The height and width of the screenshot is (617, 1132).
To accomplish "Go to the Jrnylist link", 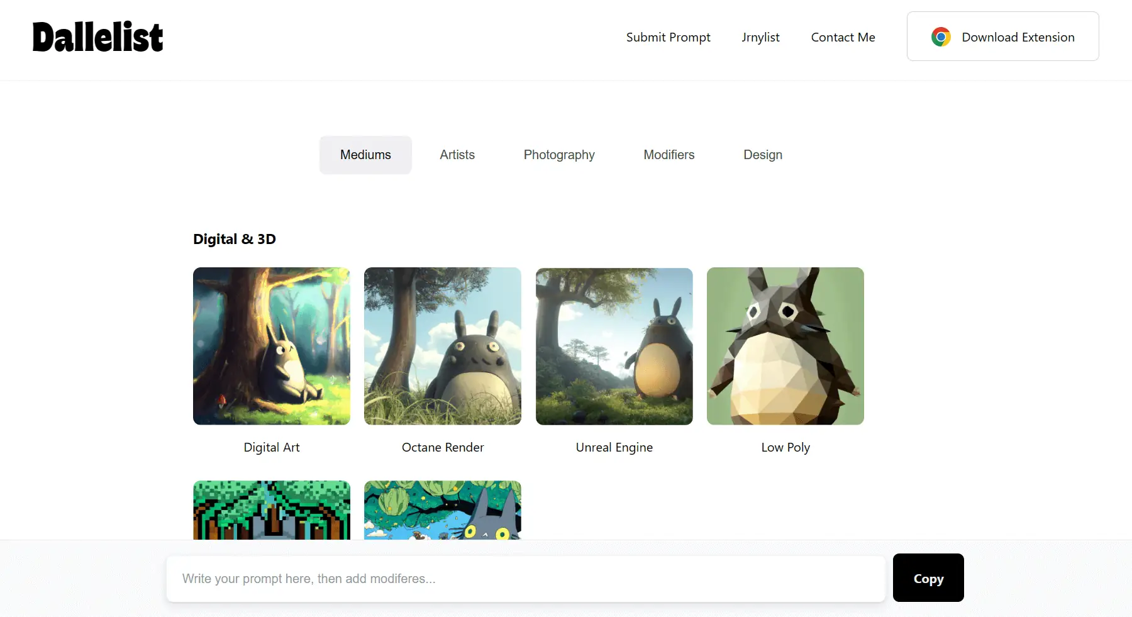I will point(760,37).
